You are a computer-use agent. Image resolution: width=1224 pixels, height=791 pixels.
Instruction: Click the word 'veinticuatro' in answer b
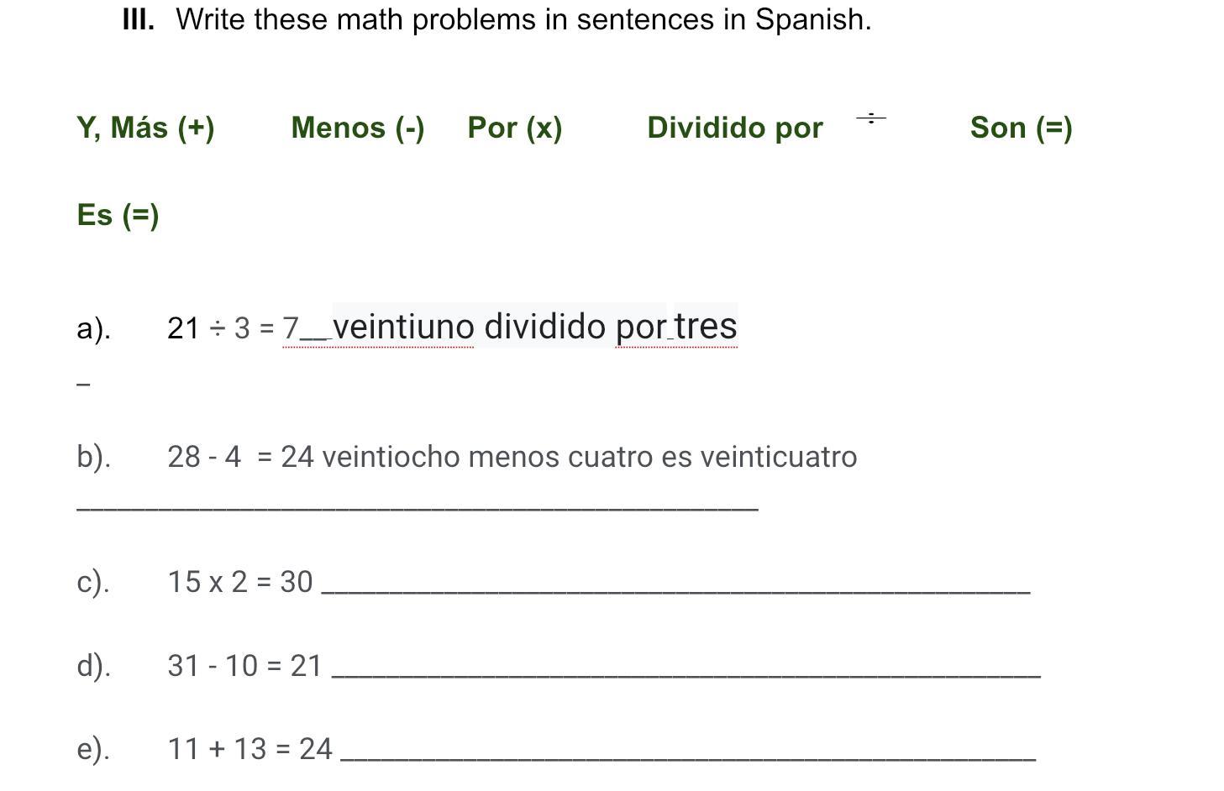[779, 457]
